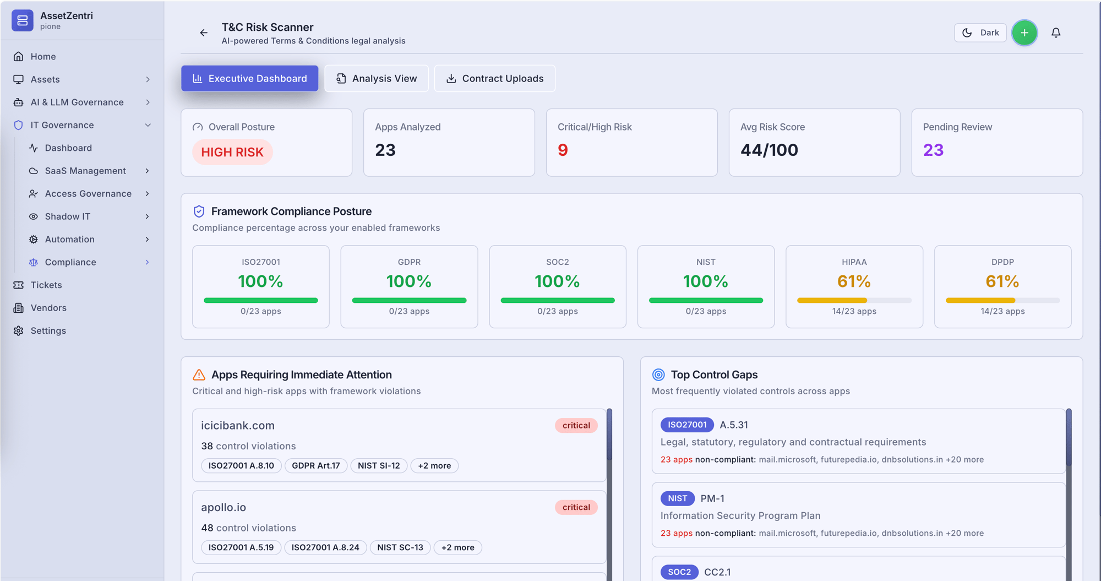The image size is (1101, 581).
Task: Switch to Dark mode
Action: pyautogui.click(x=980, y=33)
